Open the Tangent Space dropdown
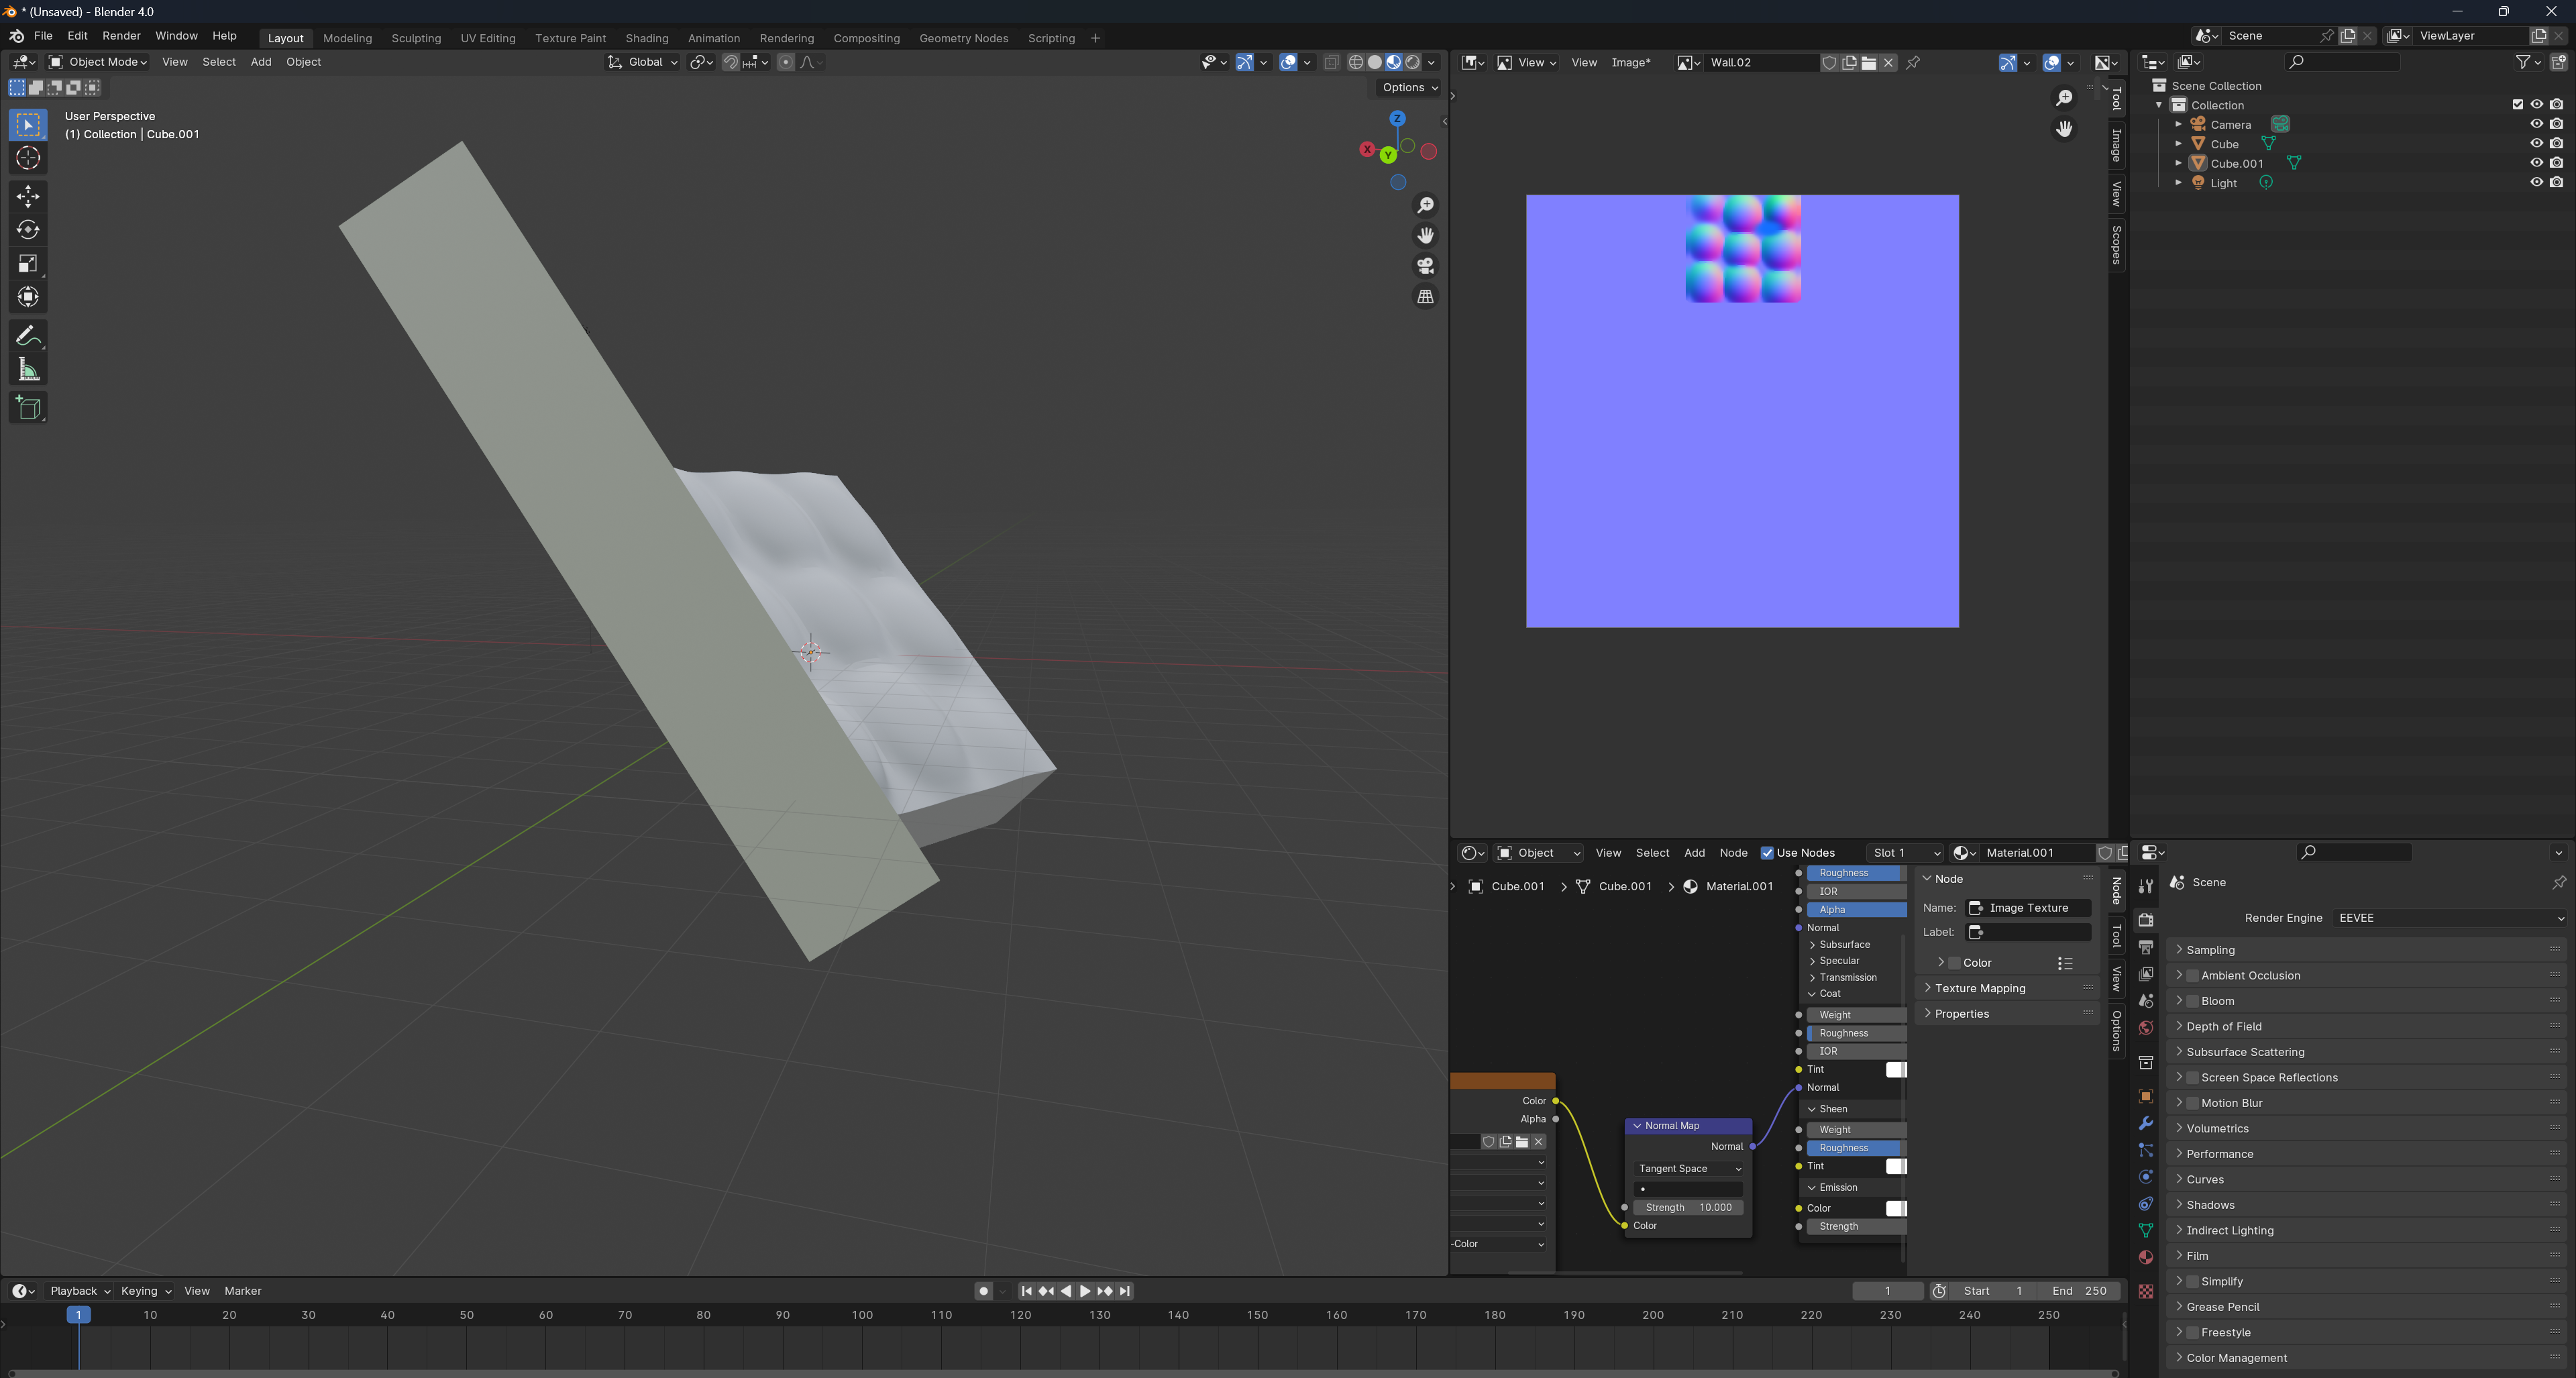2576x1378 pixels. [1689, 1169]
